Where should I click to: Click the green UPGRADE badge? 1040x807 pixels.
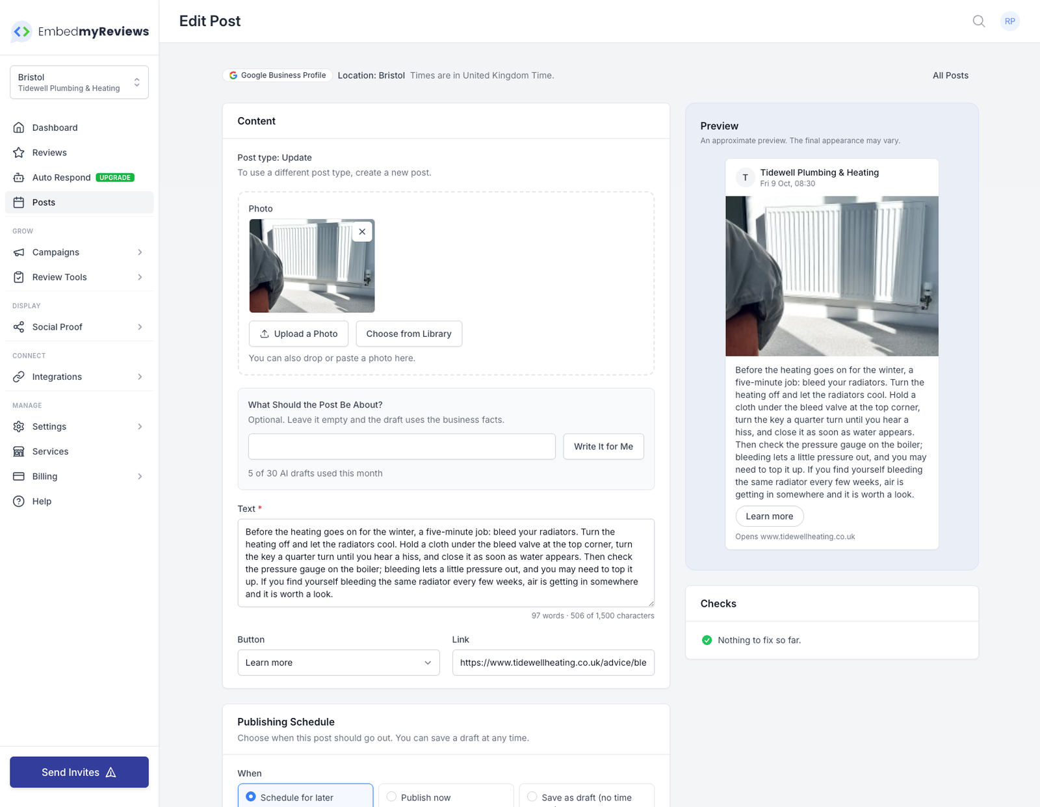pos(115,178)
